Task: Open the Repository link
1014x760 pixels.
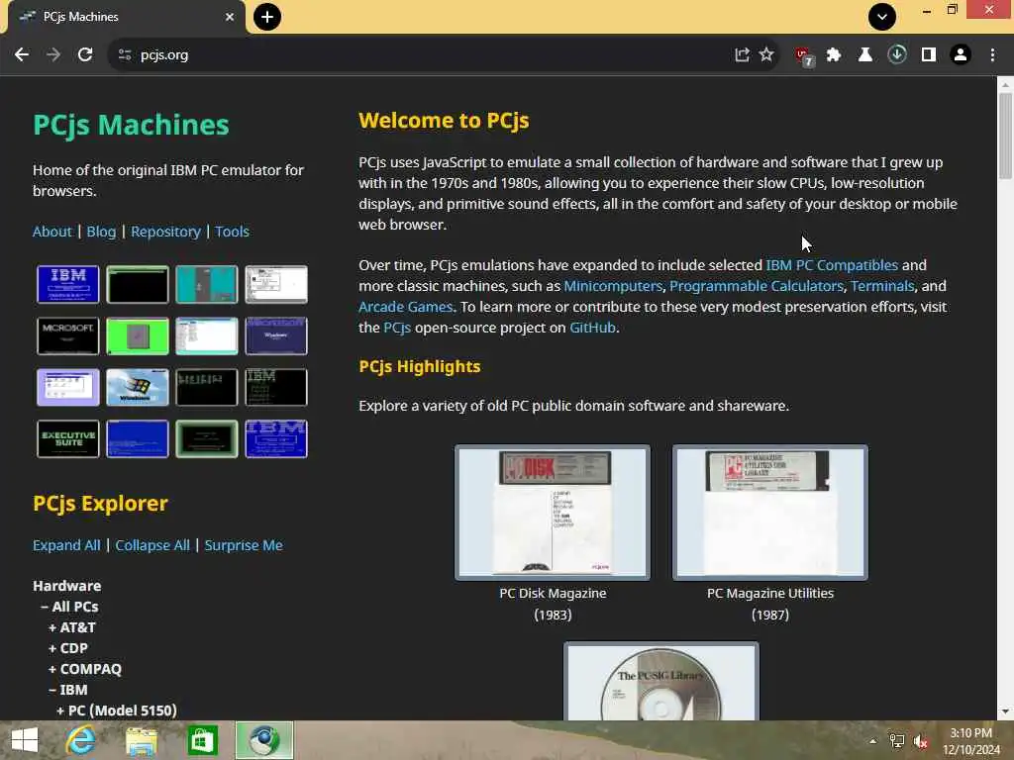Action: pos(165,232)
